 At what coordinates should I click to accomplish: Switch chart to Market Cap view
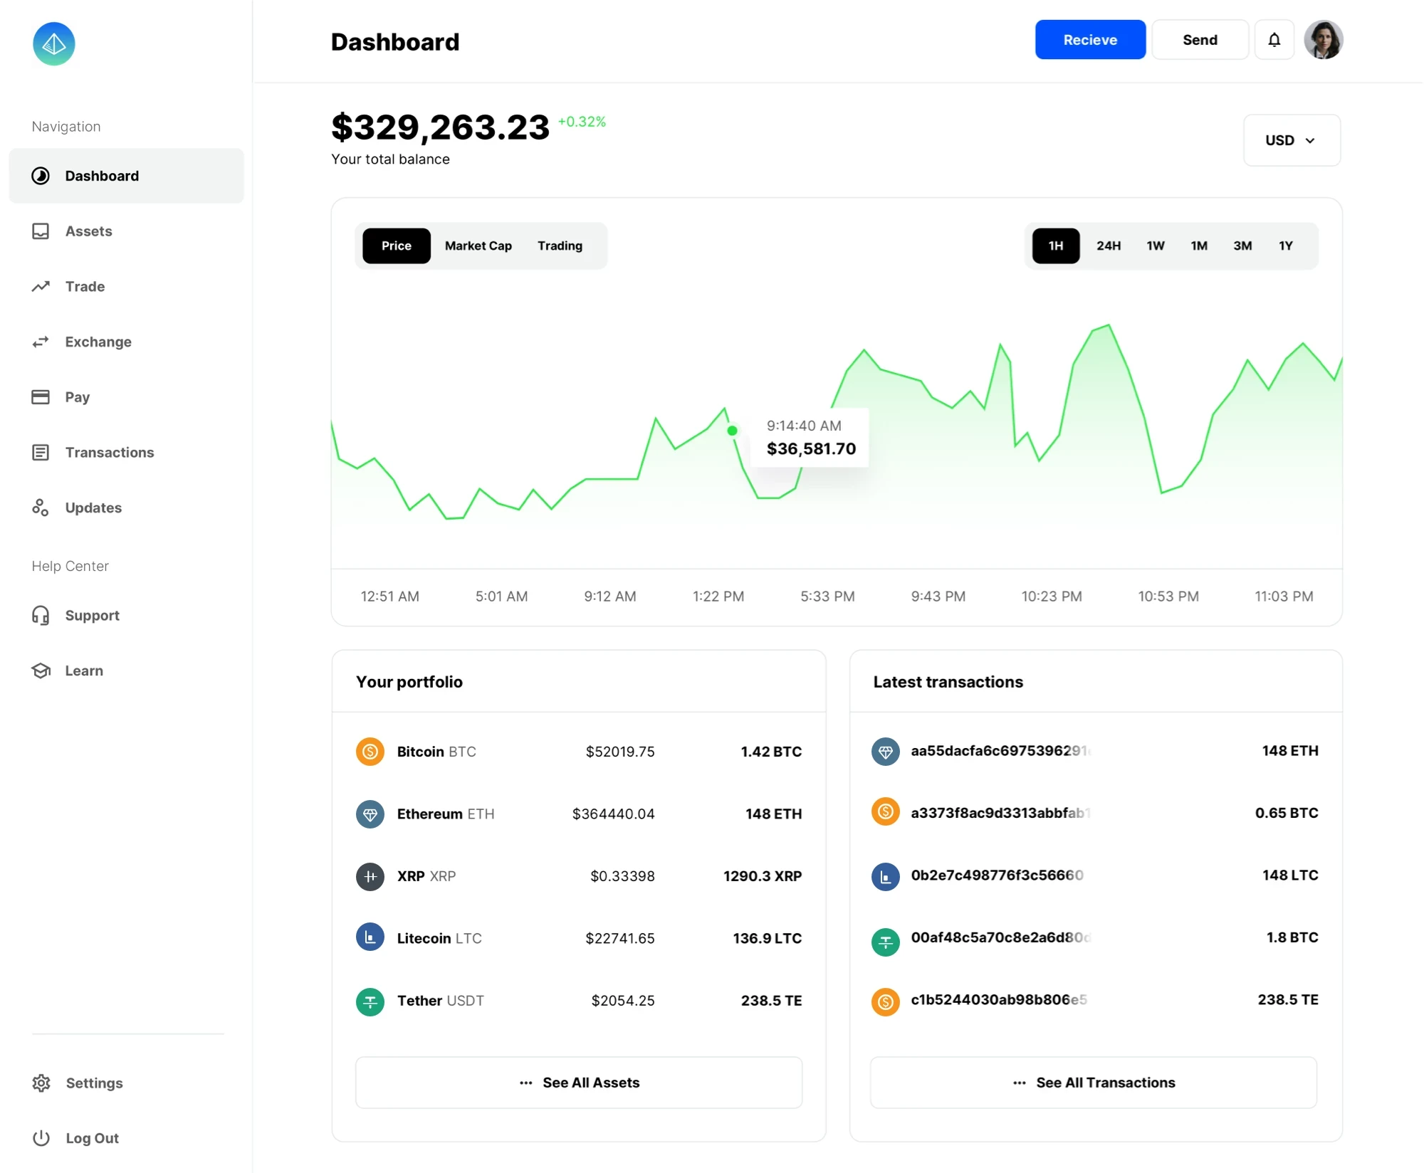click(x=478, y=246)
